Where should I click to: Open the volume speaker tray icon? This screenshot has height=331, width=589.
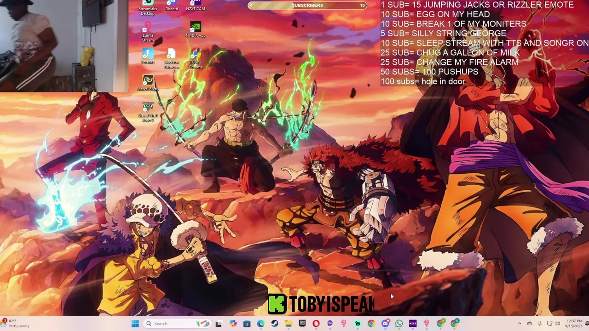pyautogui.click(x=557, y=324)
